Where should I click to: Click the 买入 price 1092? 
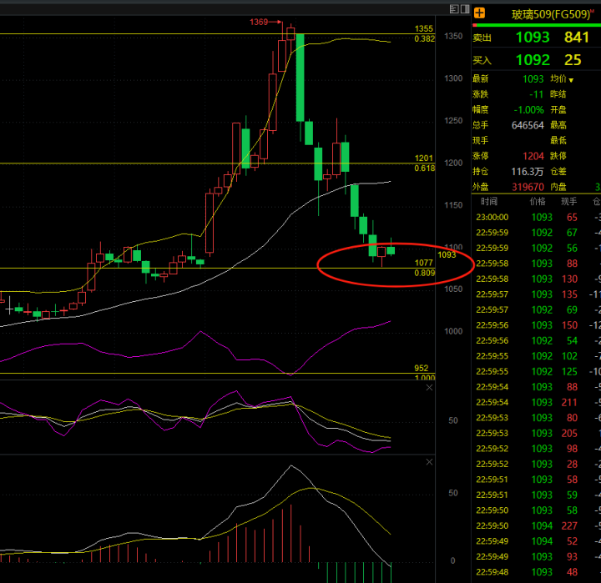(x=533, y=60)
